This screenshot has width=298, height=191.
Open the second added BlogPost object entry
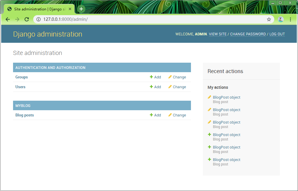(x=227, y=147)
